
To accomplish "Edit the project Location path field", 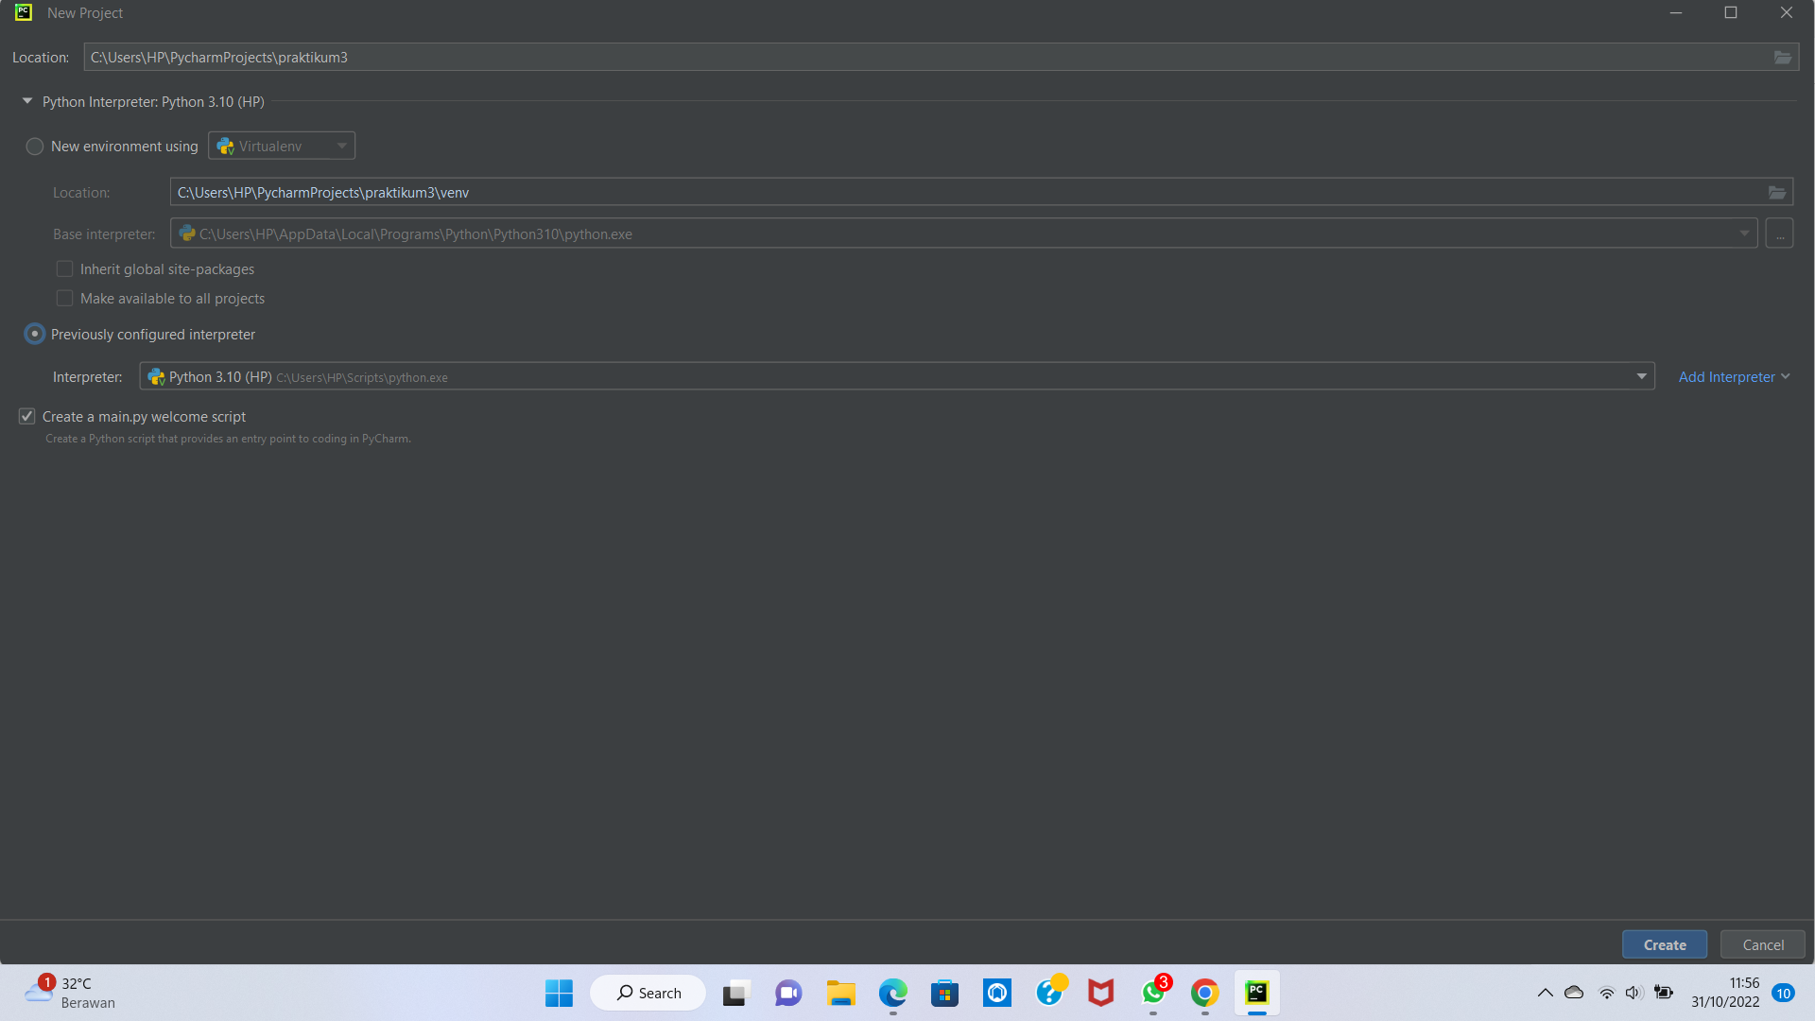I will click(x=567, y=57).
